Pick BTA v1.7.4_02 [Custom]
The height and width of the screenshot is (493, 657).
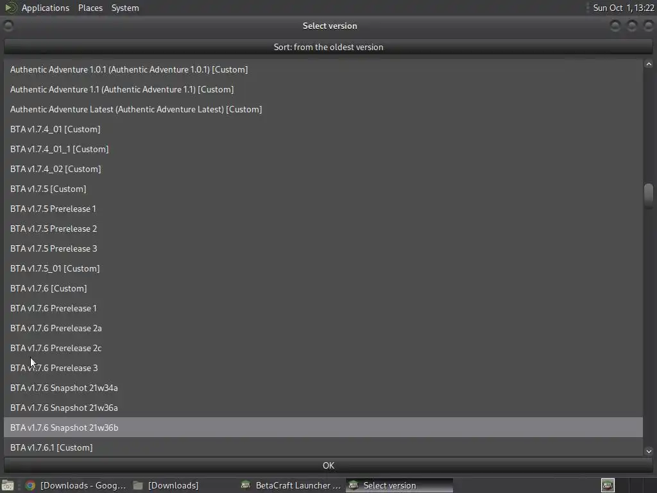323,169
